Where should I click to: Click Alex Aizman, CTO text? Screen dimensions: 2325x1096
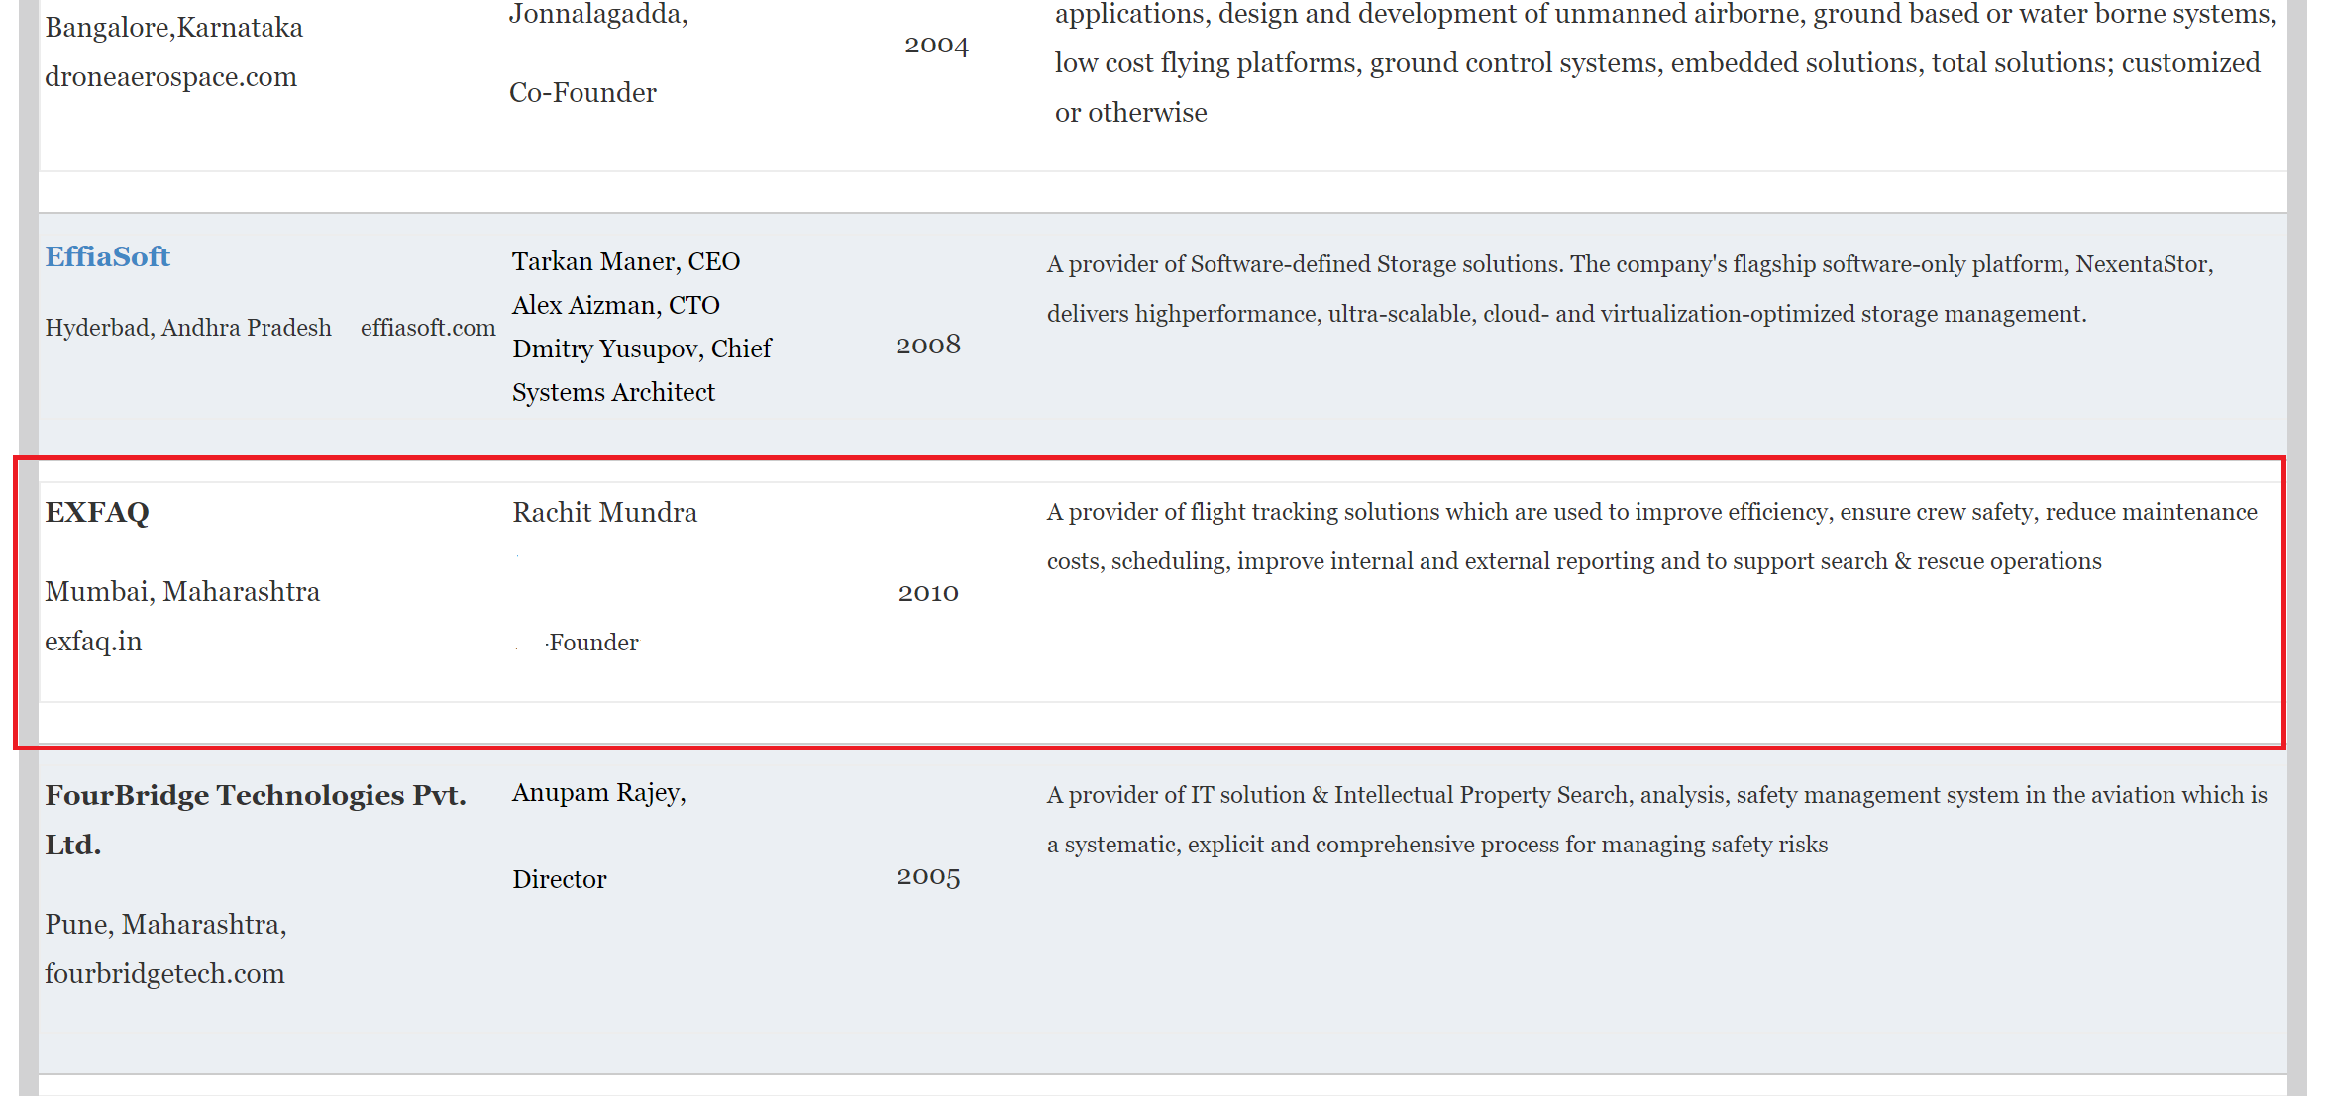[x=615, y=306]
